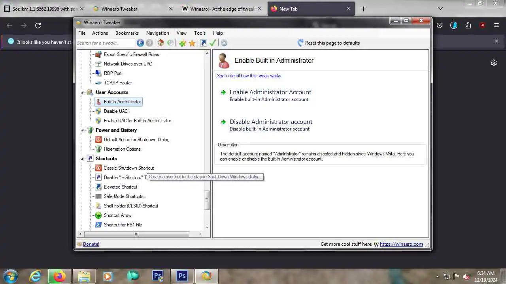Open the winaero.com link in status bar
Viewport: 506px width, 284px height.
point(401,244)
